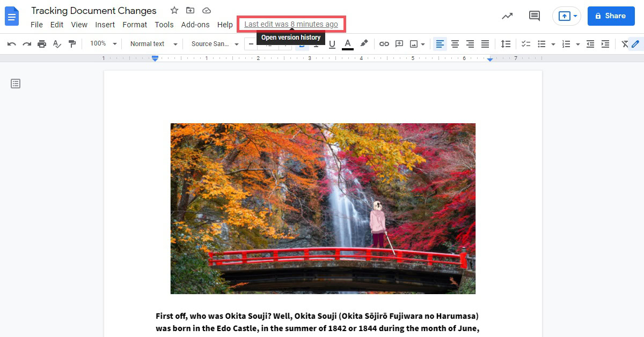Add a comment from the toolbar

399,44
